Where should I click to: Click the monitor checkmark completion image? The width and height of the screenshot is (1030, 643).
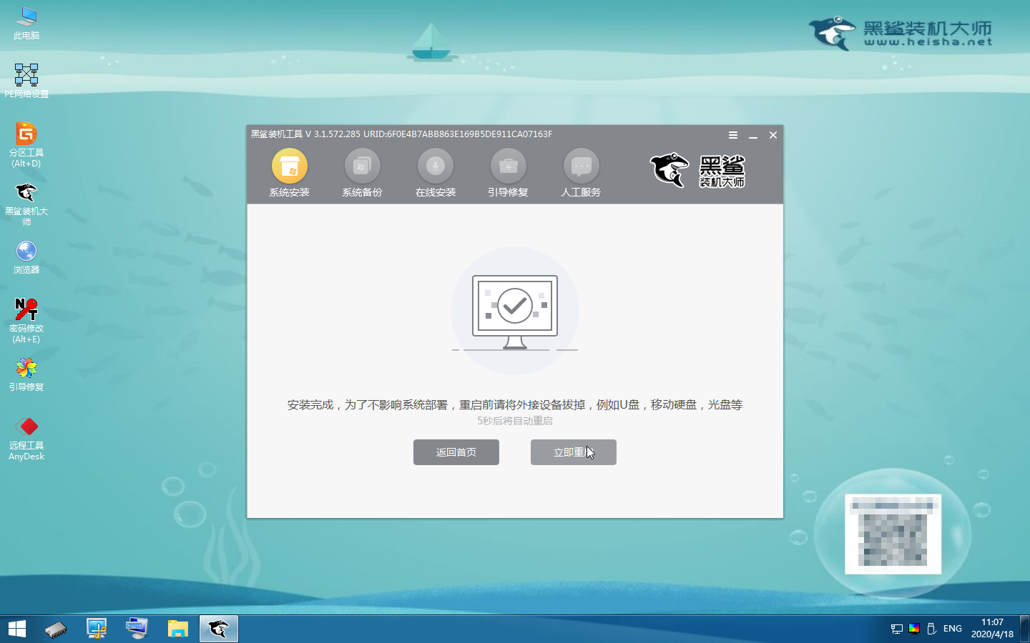[x=515, y=311]
